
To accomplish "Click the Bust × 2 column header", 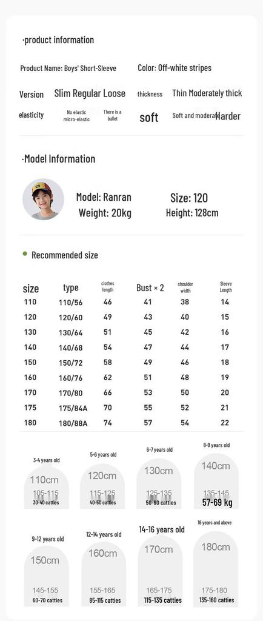I will click(150, 288).
